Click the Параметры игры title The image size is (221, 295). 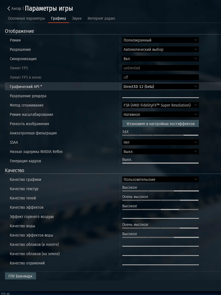49,9
